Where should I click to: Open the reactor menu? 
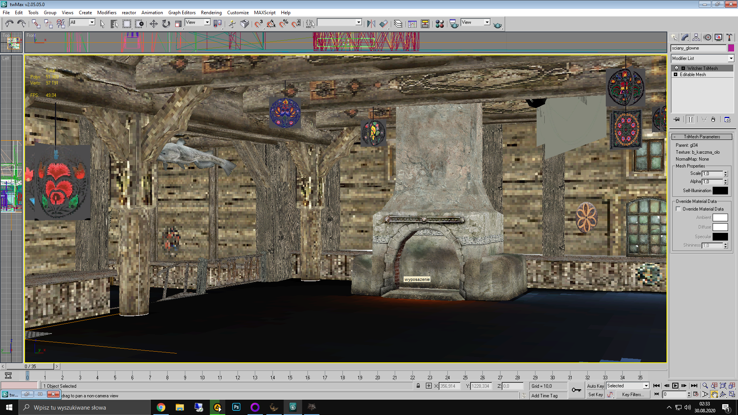[129, 13]
